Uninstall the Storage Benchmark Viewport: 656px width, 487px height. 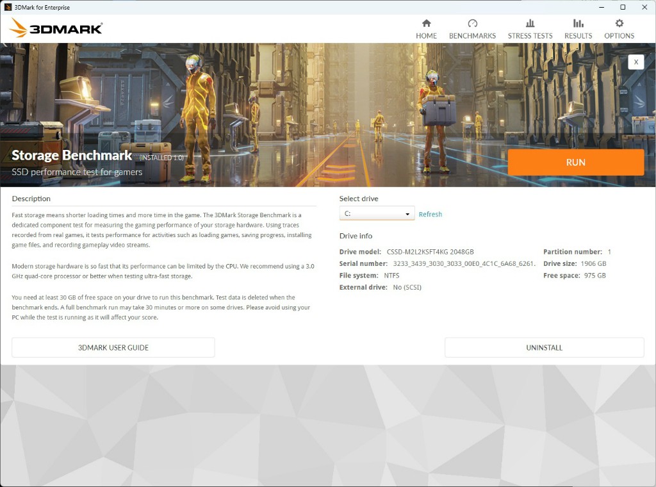(544, 347)
